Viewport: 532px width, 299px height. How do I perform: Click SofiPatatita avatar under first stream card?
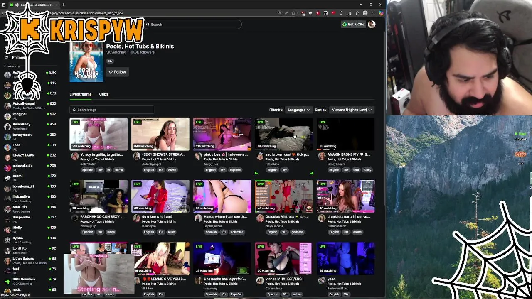pos(75,156)
